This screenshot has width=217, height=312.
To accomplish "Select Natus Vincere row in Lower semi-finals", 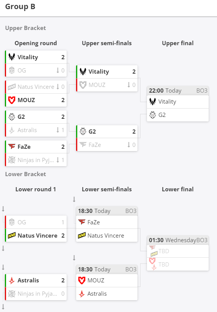I will [x=107, y=235].
